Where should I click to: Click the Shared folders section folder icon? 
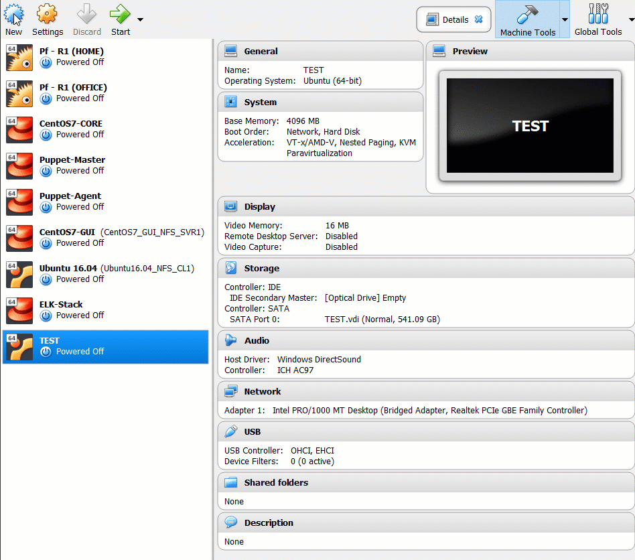230,482
